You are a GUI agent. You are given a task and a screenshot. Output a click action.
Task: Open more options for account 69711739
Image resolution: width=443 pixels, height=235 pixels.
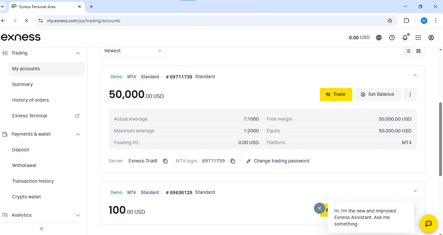(410, 94)
